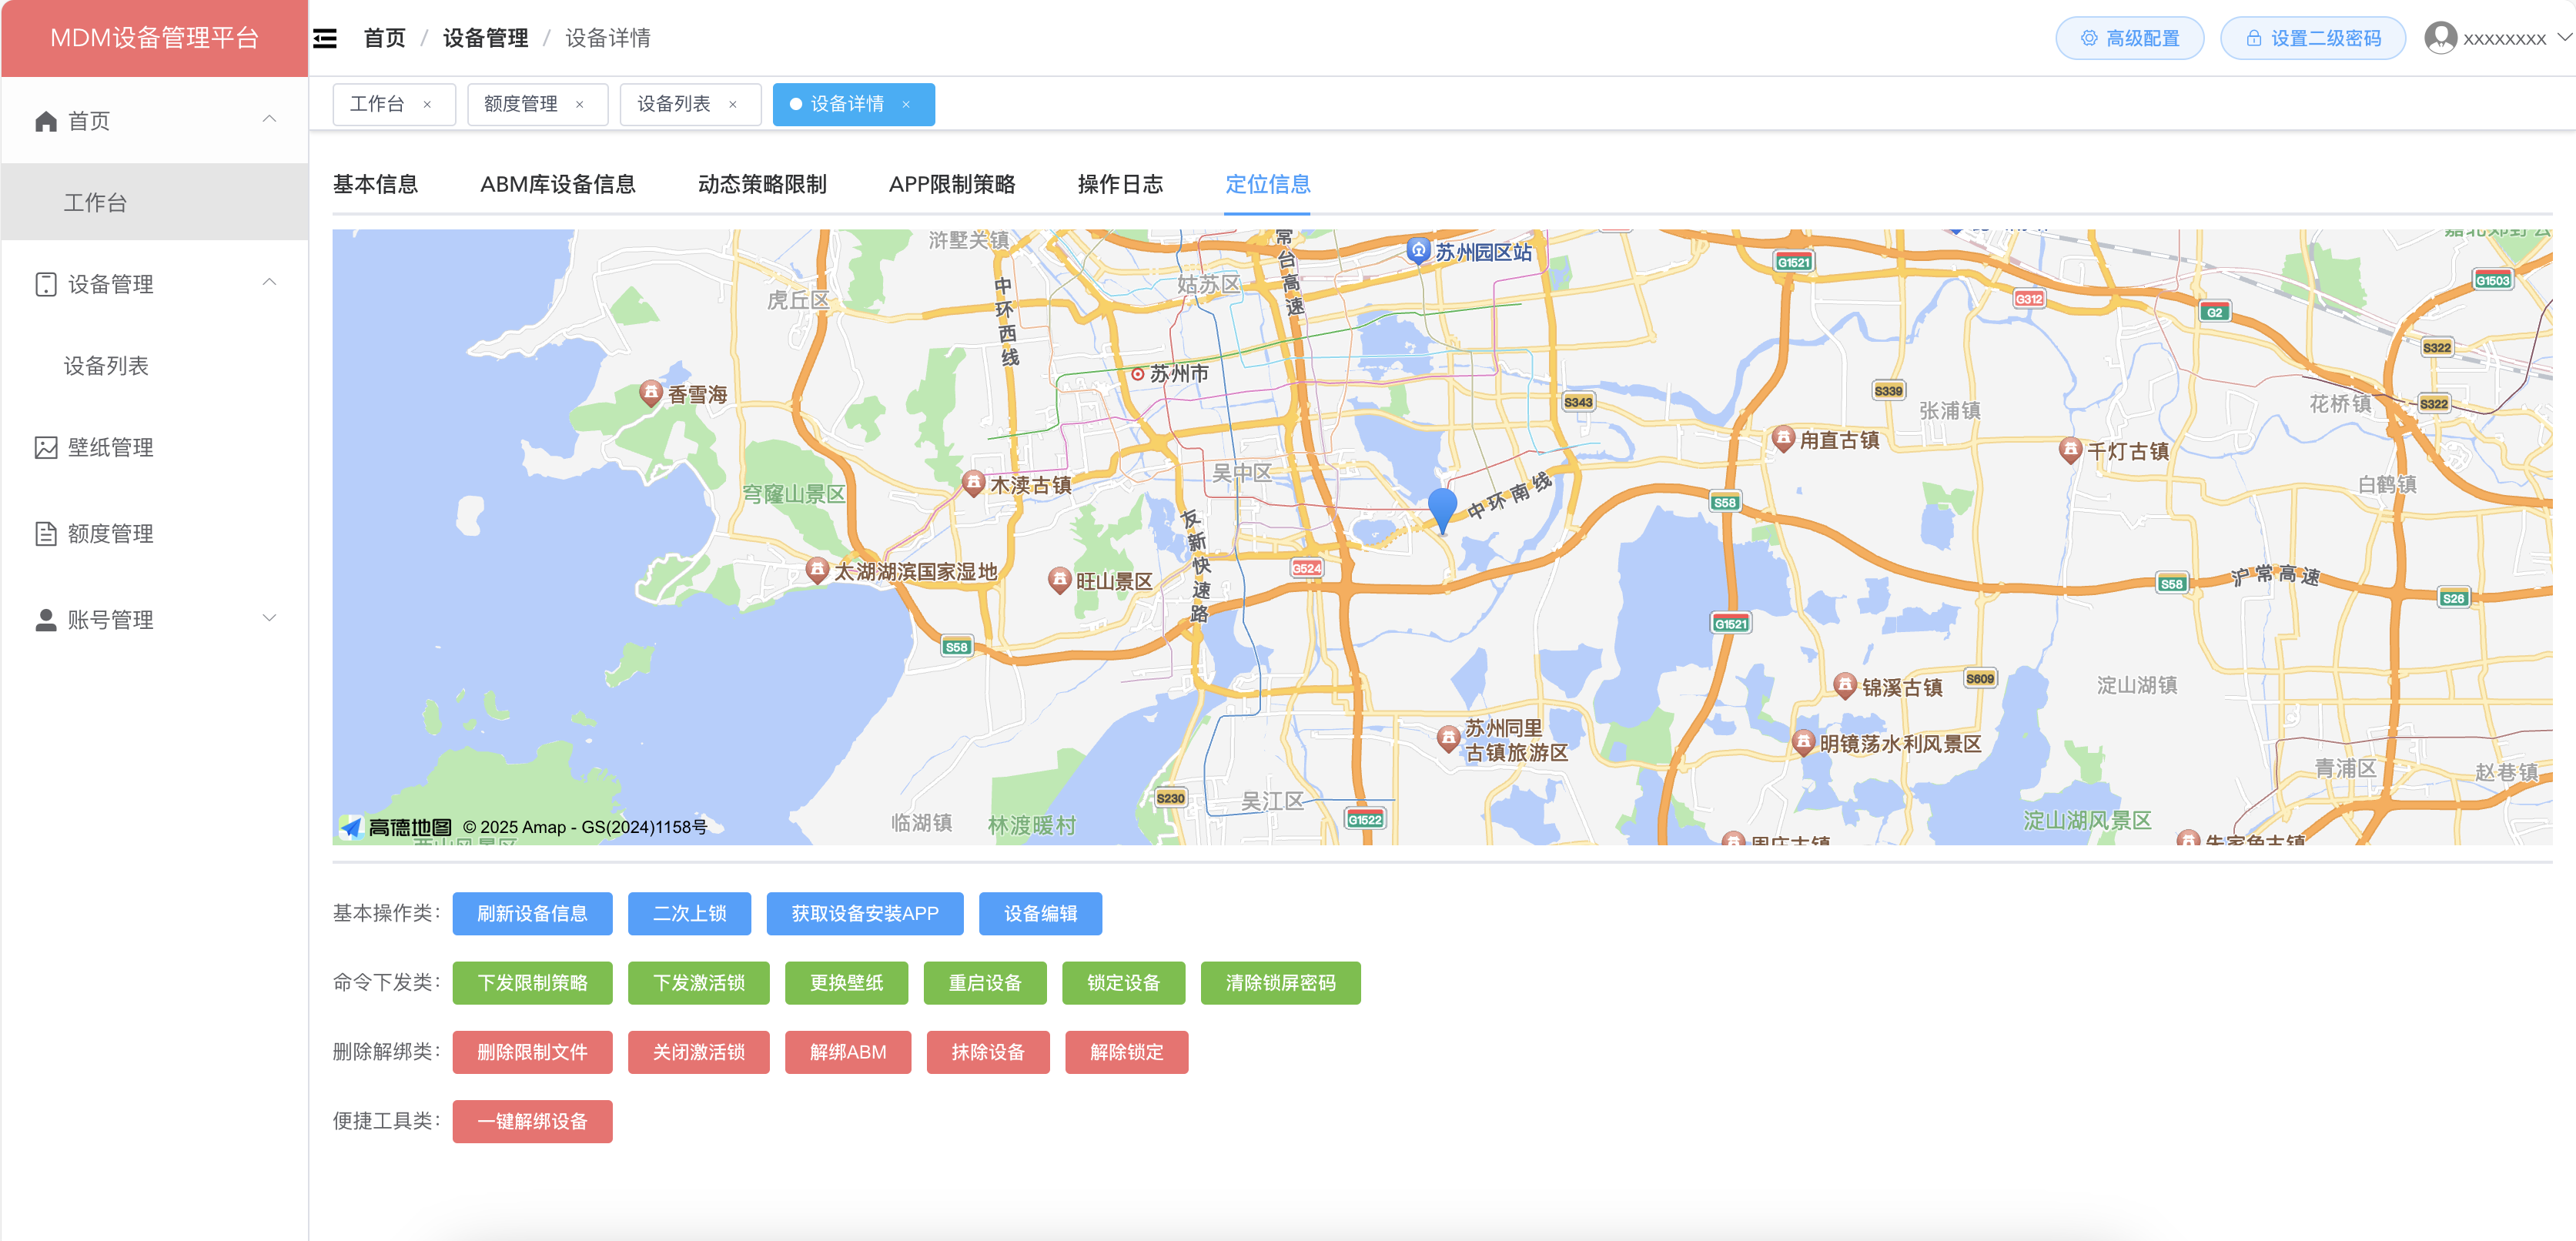This screenshot has width=2576, height=1241.
Task: Switch to the 基本信息 tab
Action: click(x=375, y=184)
